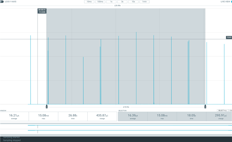
Task: Click the selection charge 295.91 µC box
Action: coord(219,116)
